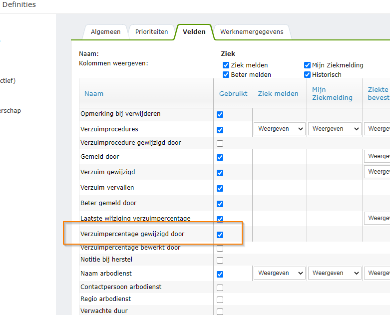The image size is (390, 315).
Task: Enable the Notitie bij herstel checkbox
Action: point(220,261)
